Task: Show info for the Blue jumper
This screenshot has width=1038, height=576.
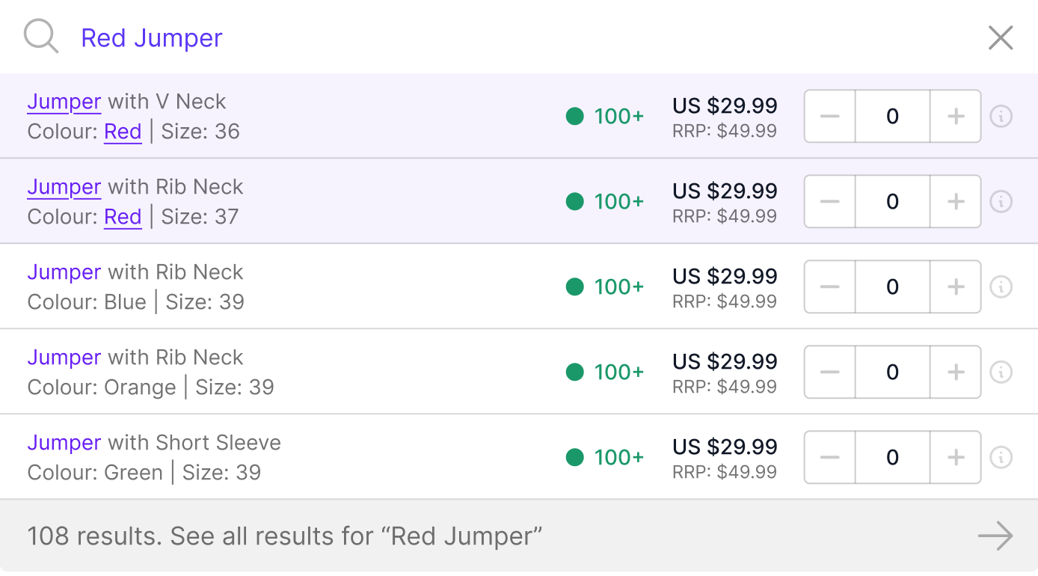Action: click(1001, 287)
